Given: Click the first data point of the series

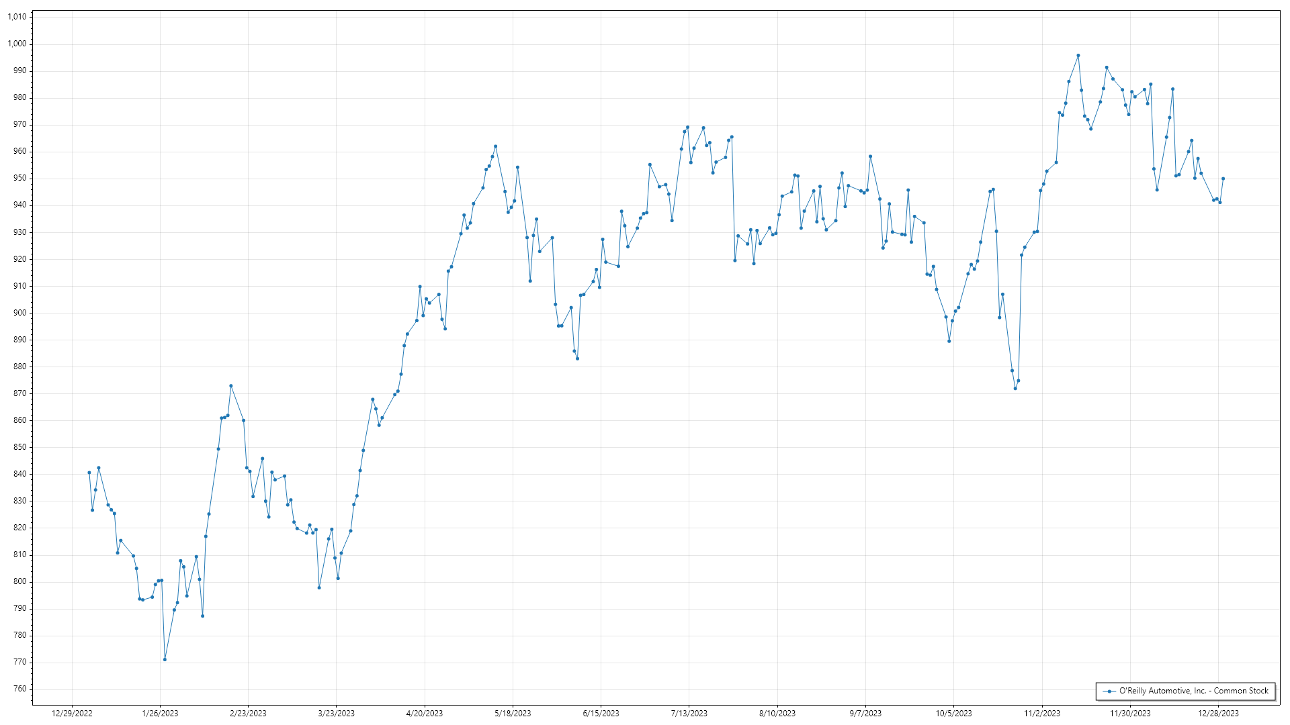Looking at the screenshot, I should click(89, 473).
